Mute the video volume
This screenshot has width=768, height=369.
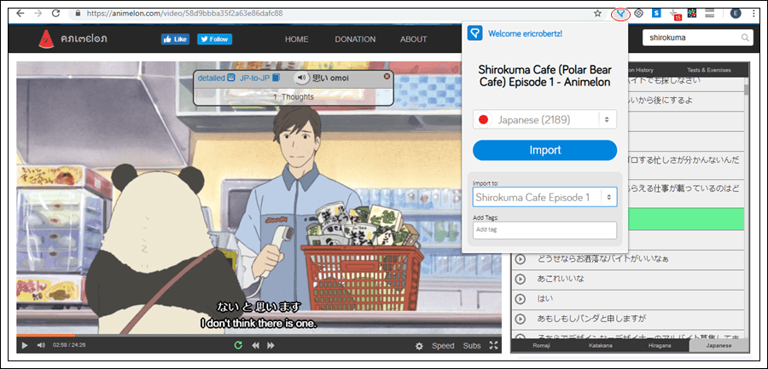pyautogui.click(x=41, y=345)
